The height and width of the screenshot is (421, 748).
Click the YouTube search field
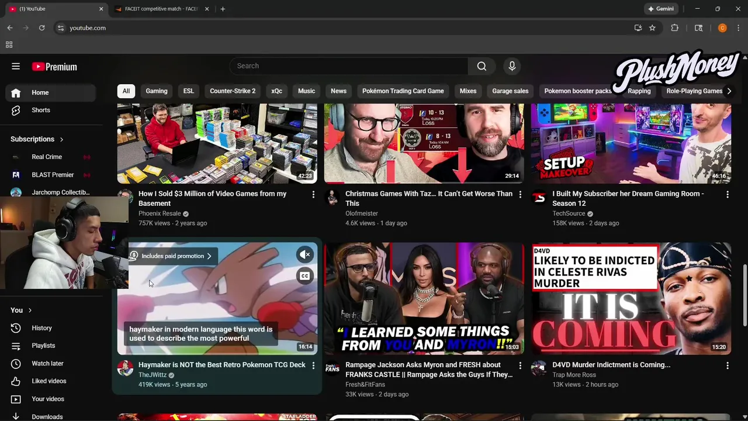click(348, 66)
